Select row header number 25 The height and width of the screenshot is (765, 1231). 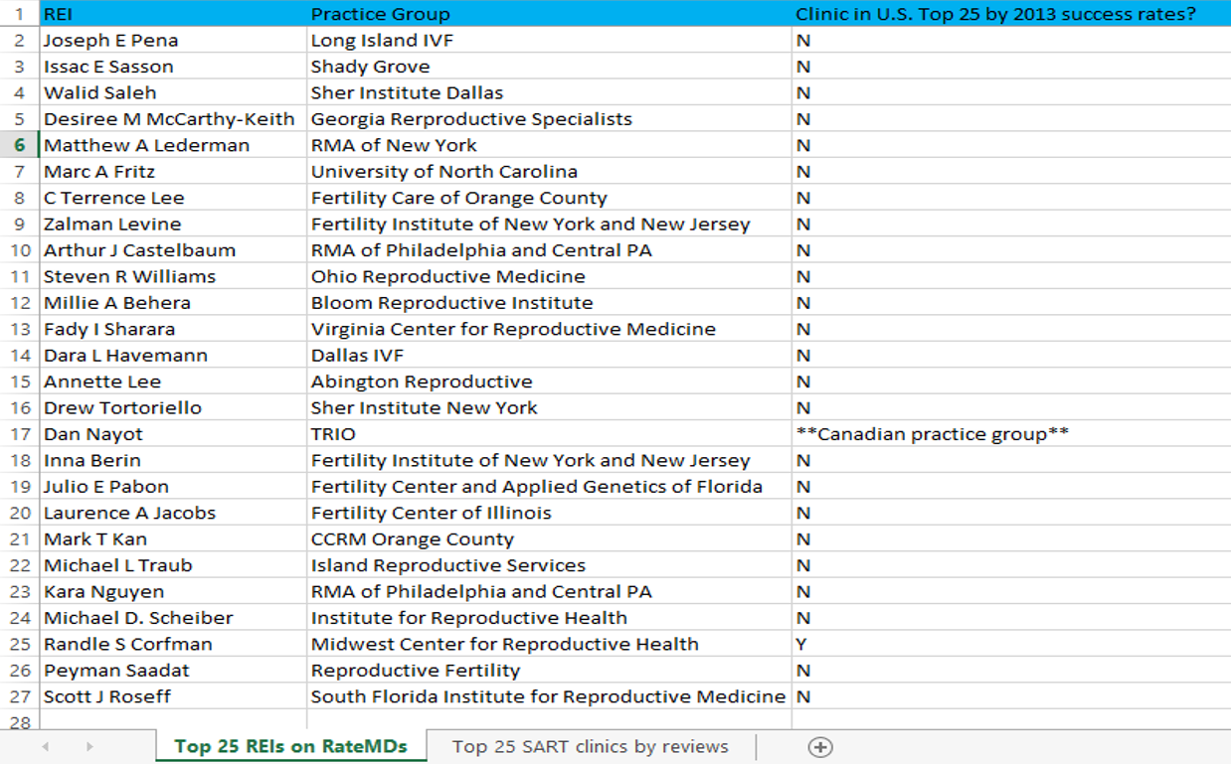[x=20, y=644]
